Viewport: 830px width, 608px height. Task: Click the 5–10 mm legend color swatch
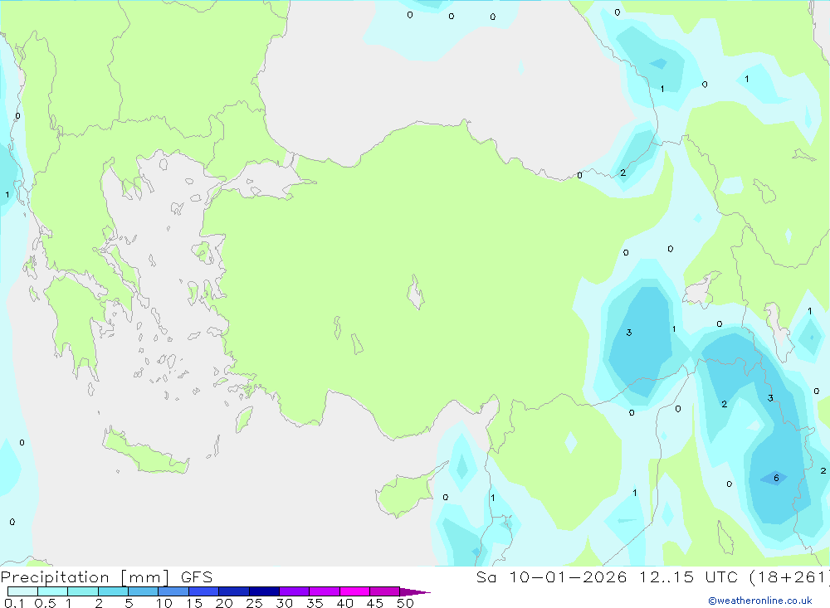[144, 591]
